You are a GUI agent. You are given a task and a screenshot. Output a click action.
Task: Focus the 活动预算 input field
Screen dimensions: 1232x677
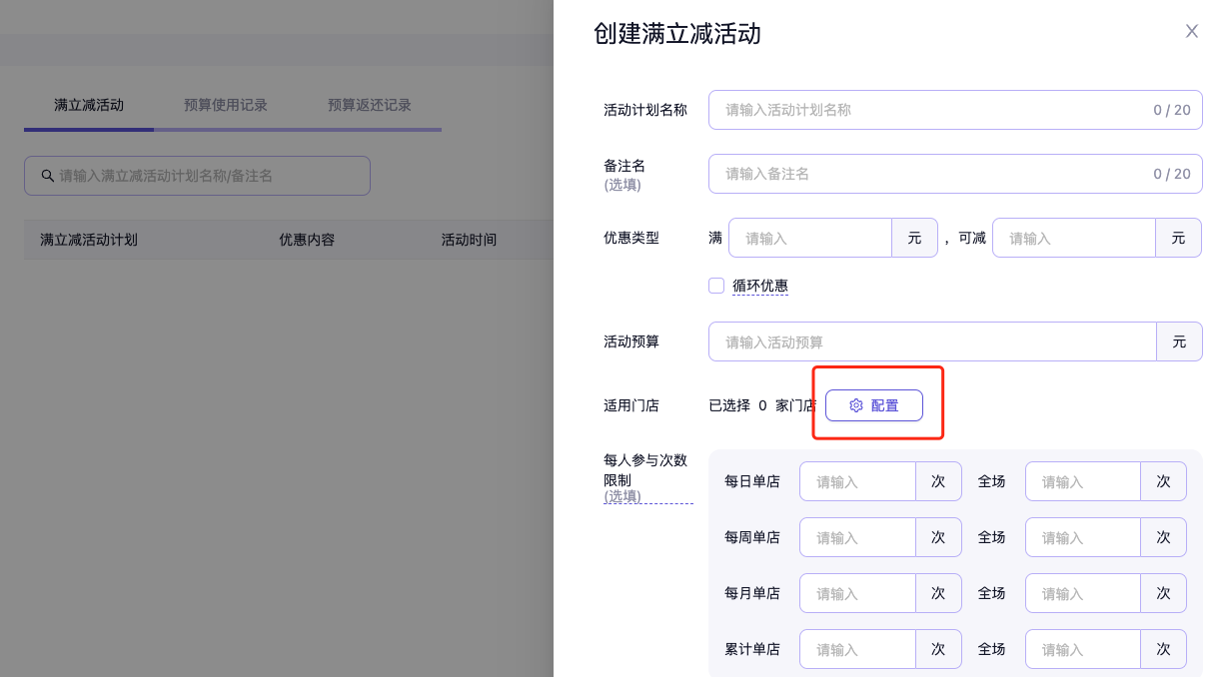(x=931, y=341)
